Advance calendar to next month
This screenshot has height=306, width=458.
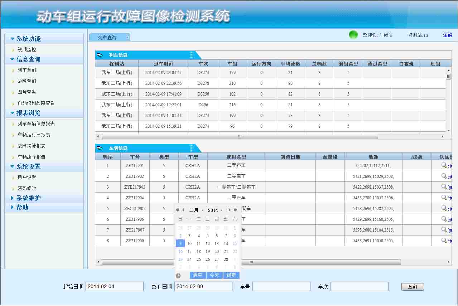tap(230, 210)
